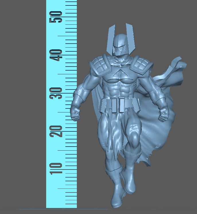
Task: Pick the 10 label on the ruler
Action: click(x=56, y=168)
